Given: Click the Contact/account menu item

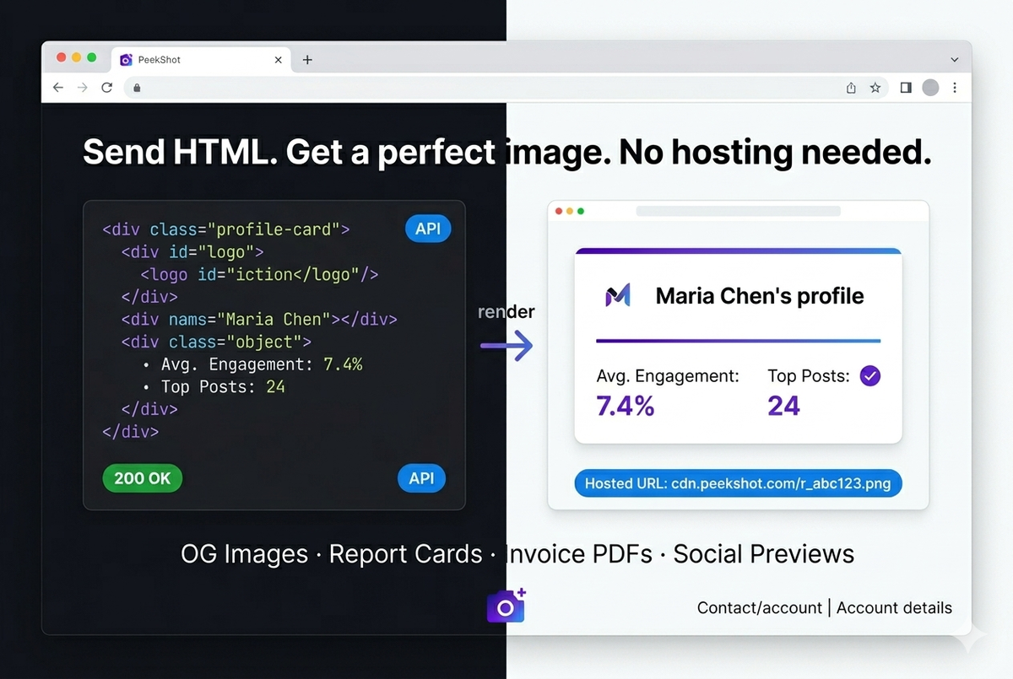Looking at the screenshot, I should [x=758, y=607].
